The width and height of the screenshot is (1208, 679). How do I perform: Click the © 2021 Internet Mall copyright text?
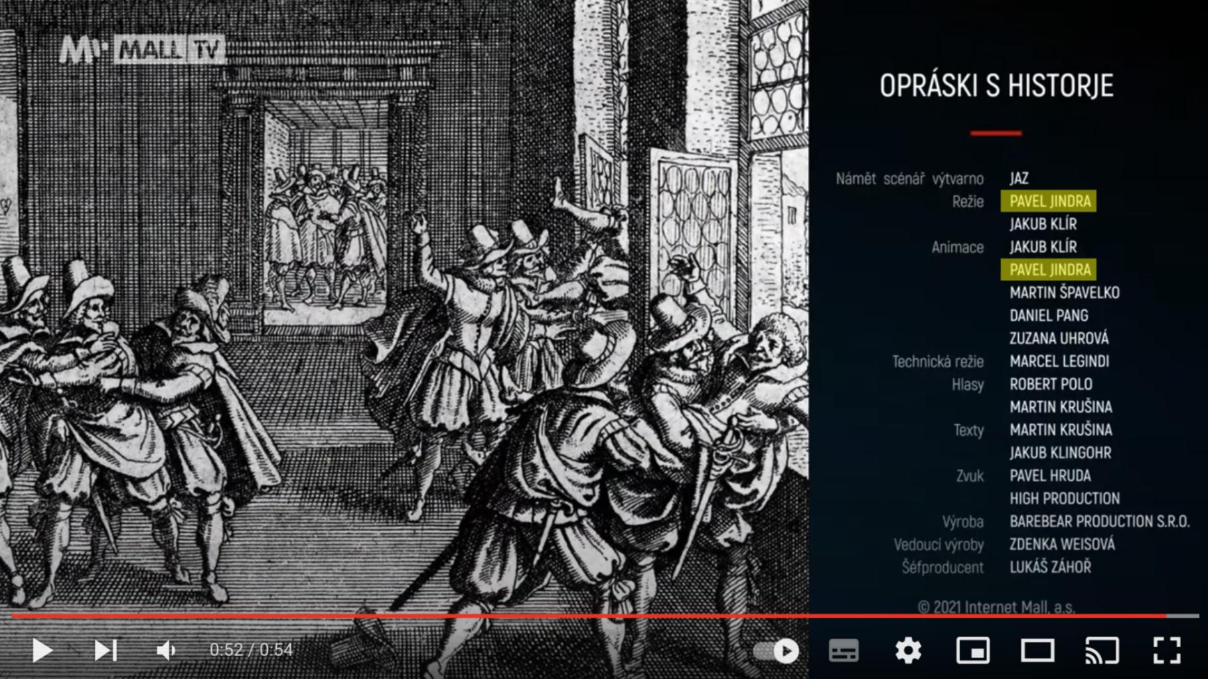[x=996, y=607]
